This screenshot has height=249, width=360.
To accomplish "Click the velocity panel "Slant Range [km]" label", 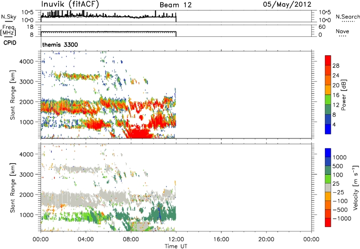I will click(x=13, y=188).
